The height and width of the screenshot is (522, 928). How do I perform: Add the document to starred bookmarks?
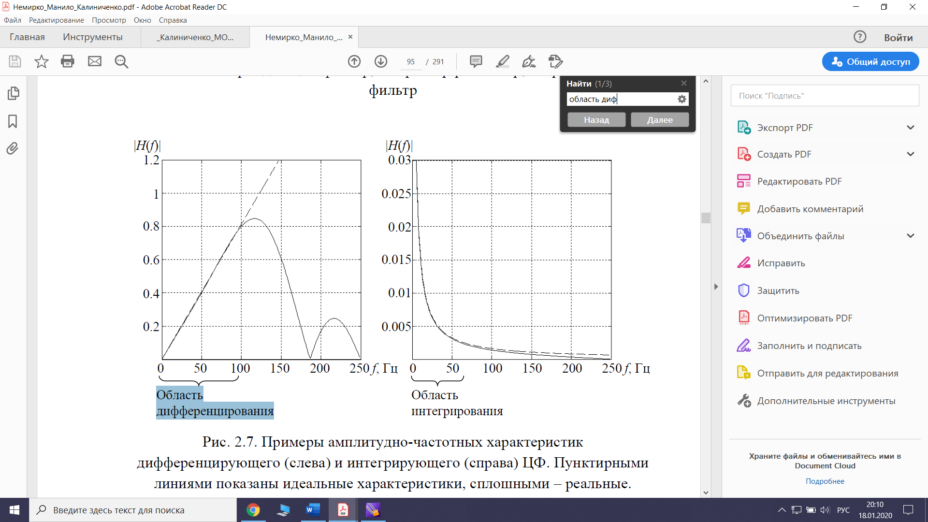[42, 61]
